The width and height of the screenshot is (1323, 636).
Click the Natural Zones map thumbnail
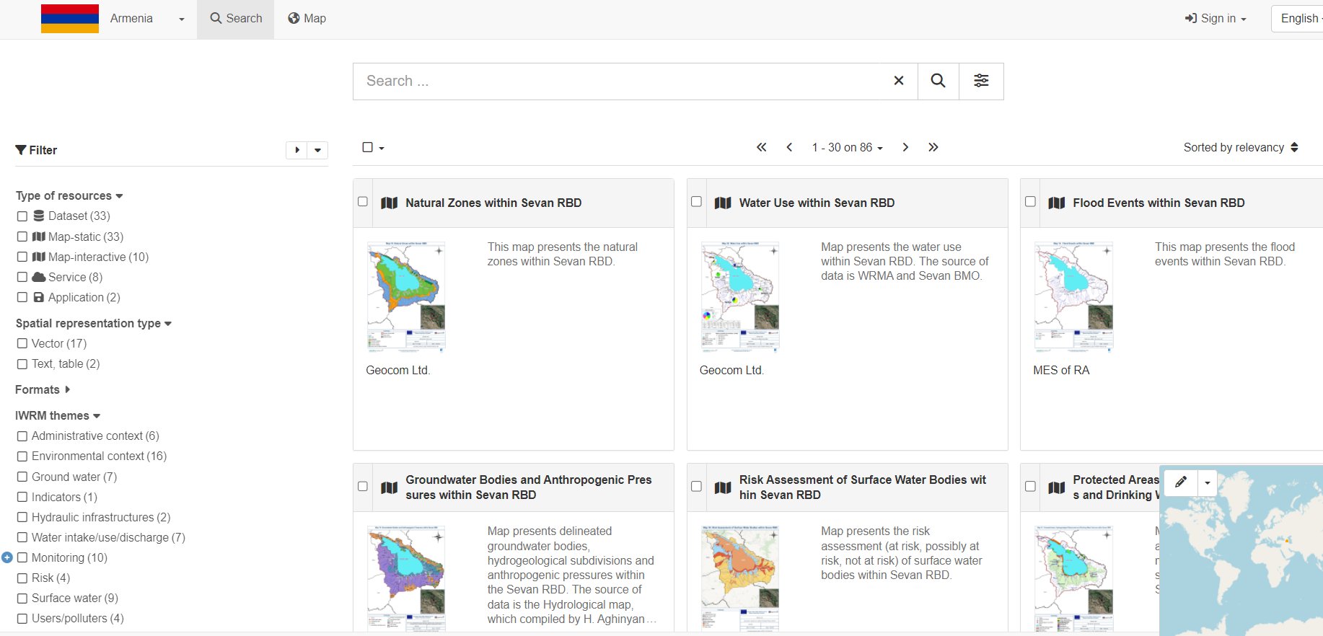point(406,296)
